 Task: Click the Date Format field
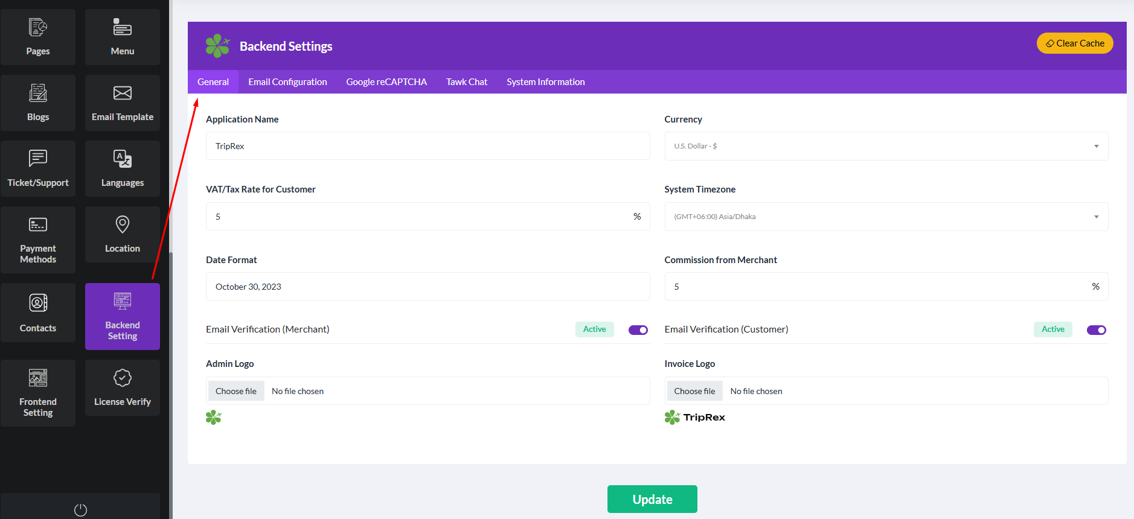coord(428,287)
